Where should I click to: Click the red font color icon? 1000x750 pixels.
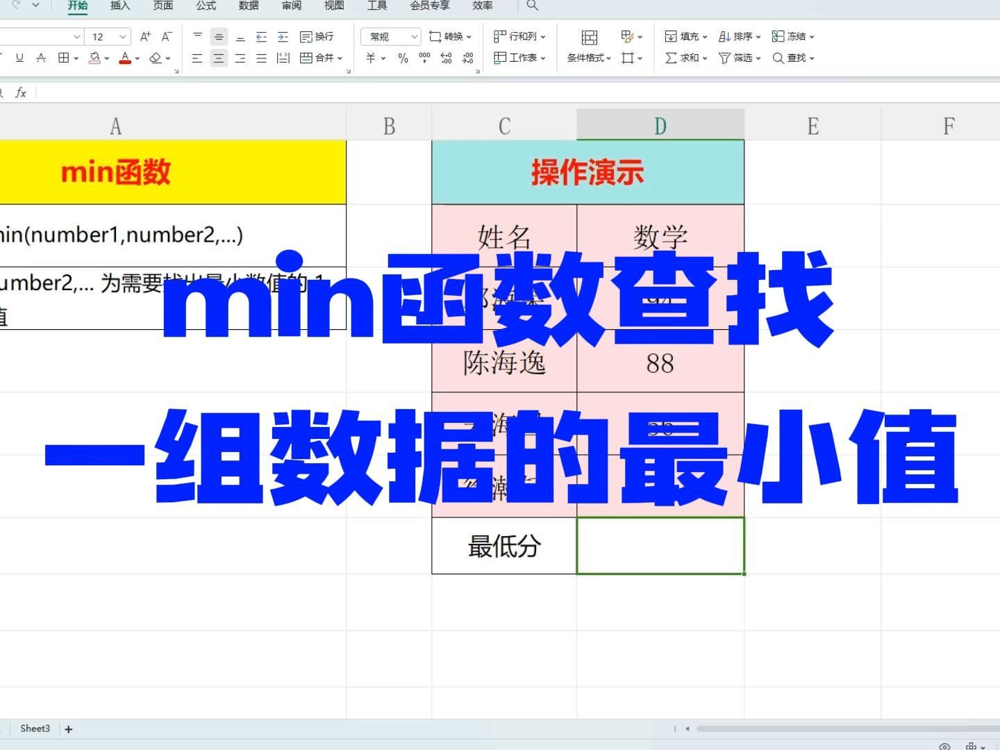pyautogui.click(x=125, y=58)
